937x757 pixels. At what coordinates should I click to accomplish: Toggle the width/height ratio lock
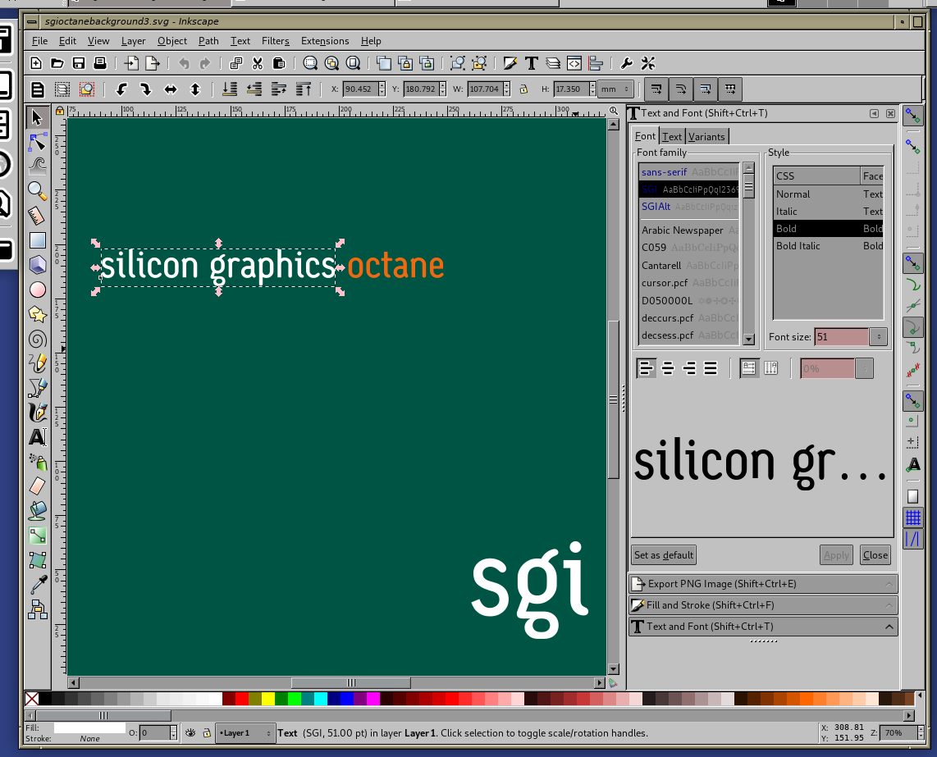click(x=523, y=89)
